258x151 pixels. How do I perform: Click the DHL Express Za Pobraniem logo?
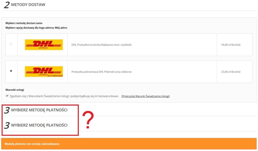point(44,71)
